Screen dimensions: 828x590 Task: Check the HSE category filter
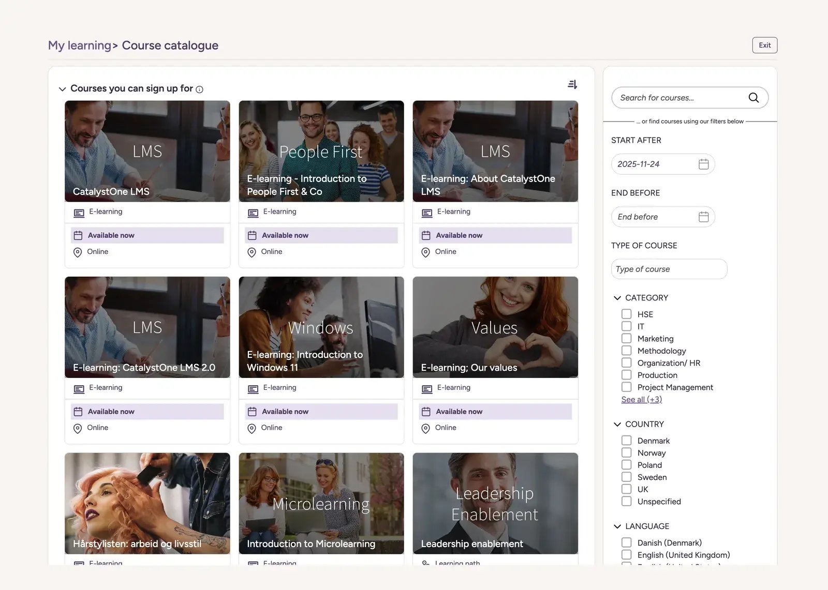coord(626,314)
